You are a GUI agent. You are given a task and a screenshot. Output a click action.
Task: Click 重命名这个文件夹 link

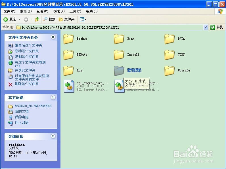pyautogui.click(x=29, y=45)
